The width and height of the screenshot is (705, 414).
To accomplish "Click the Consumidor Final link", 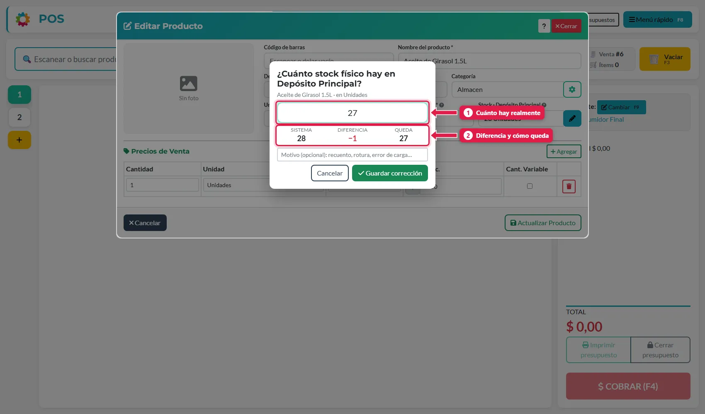I will tap(606, 120).
